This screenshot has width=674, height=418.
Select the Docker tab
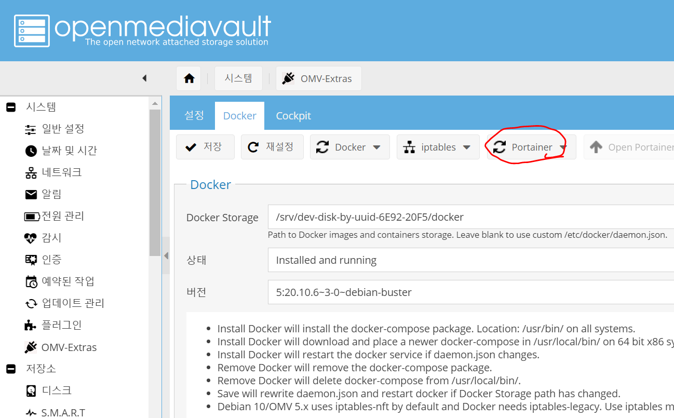[x=240, y=116]
